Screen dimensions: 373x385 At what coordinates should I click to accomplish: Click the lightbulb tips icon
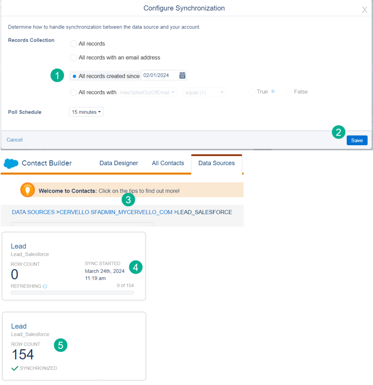(27, 190)
